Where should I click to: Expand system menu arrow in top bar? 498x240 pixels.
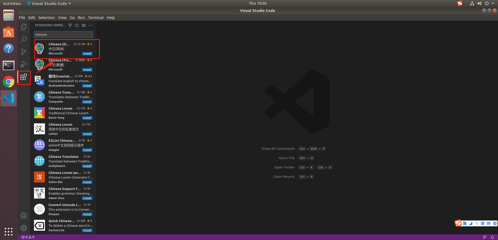click(x=493, y=3)
